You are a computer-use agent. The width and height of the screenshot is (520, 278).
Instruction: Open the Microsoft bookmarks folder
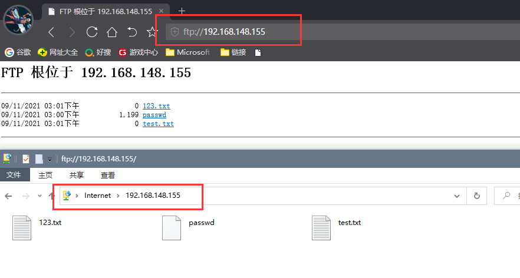(x=187, y=52)
